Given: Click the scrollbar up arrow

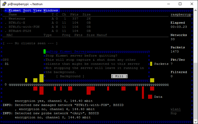Looking at the screenshot, I should (196, 10).
